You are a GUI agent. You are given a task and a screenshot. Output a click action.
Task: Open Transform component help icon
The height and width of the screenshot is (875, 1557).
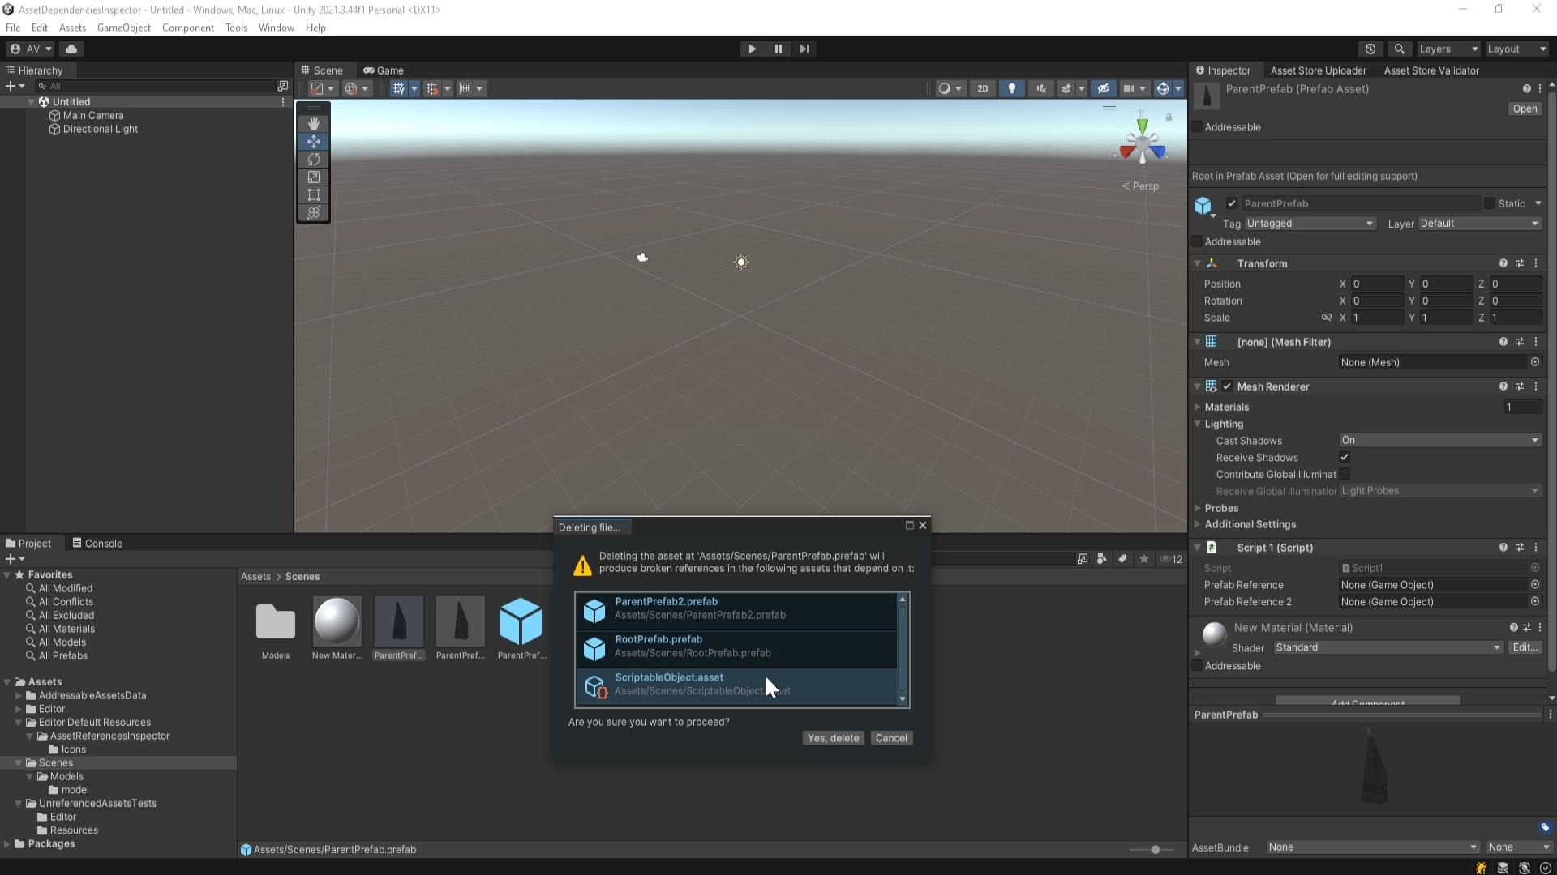[x=1503, y=263]
